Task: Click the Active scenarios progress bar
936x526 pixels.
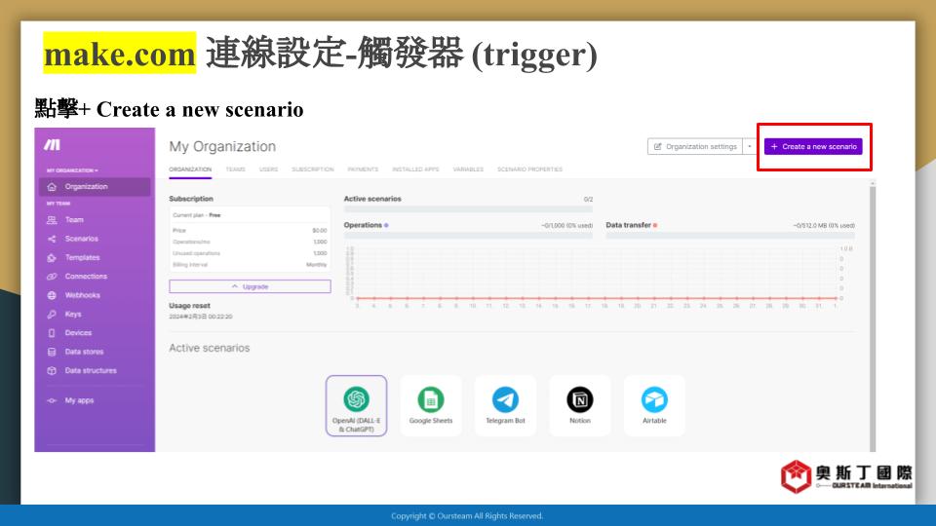Action: point(468,209)
